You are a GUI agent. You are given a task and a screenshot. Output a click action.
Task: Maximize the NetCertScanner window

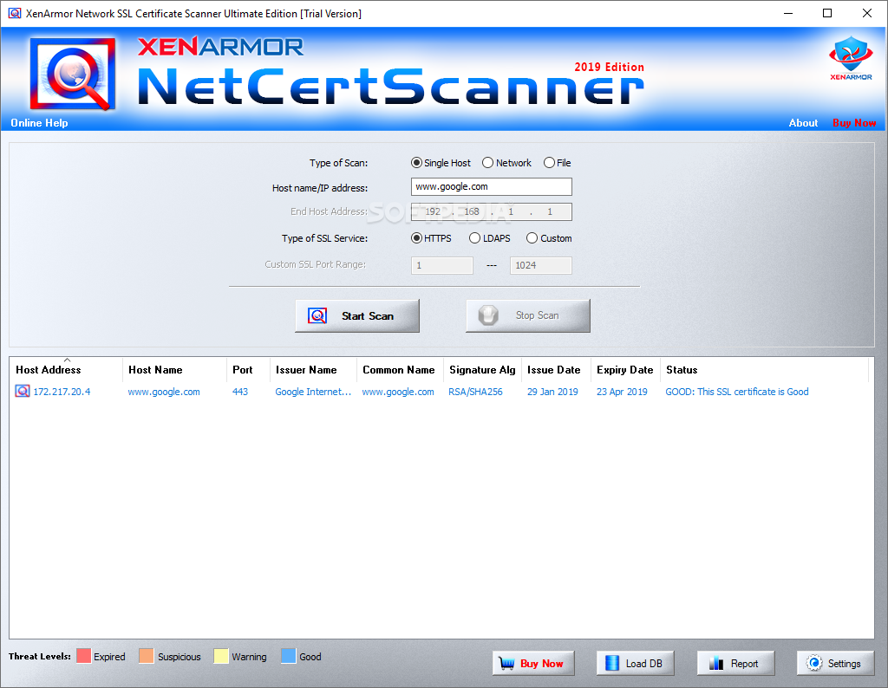[827, 13]
